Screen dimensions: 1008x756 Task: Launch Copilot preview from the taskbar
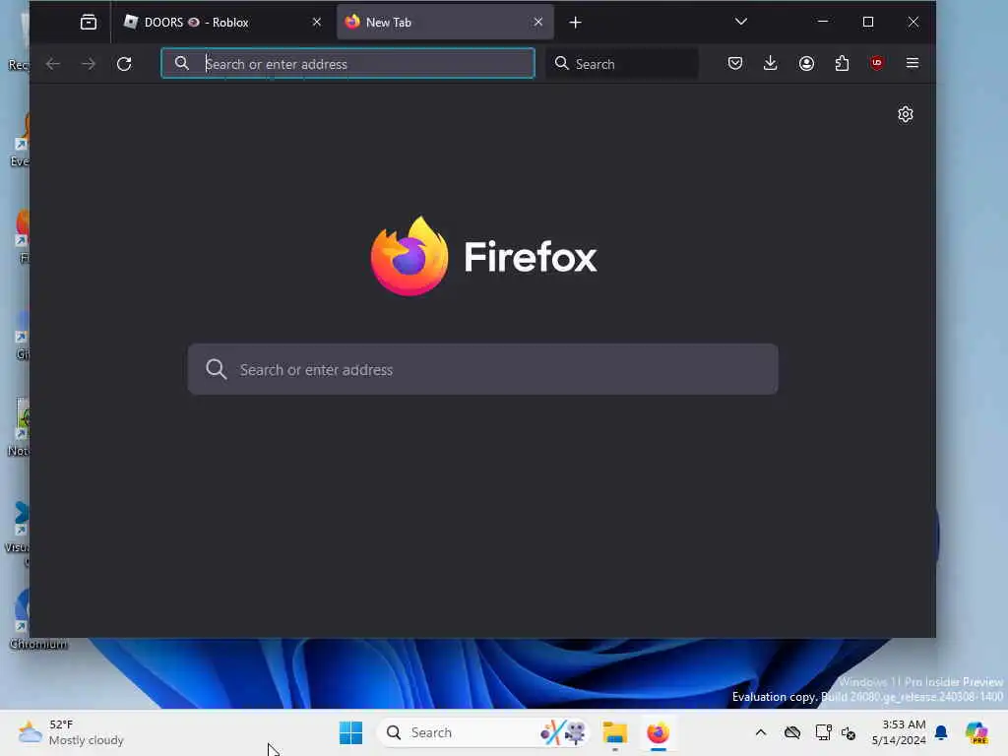(x=976, y=732)
